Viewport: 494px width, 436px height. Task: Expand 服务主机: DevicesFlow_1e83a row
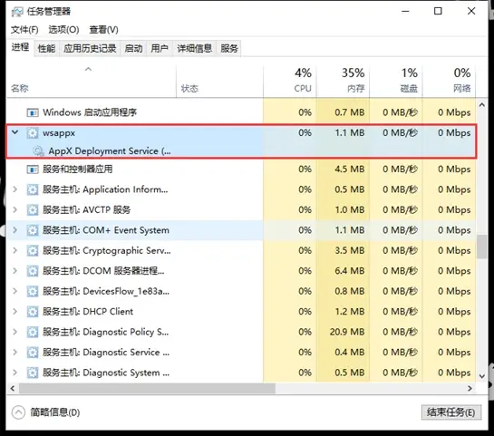click(x=15, y=291)
